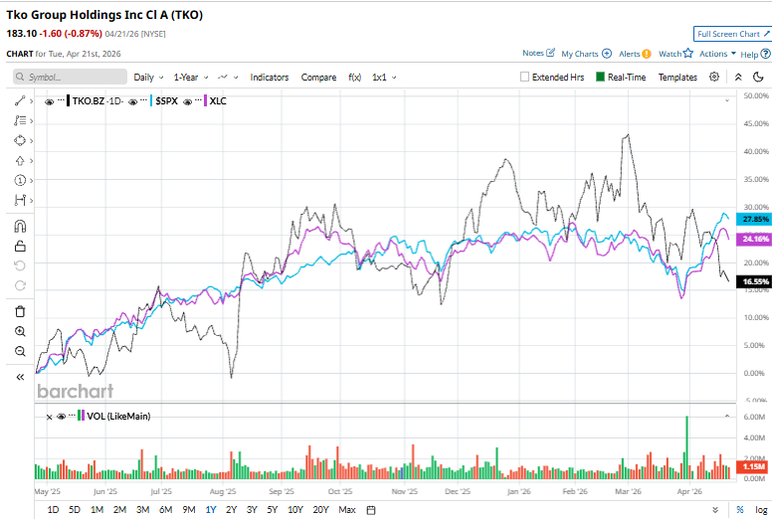Undo the last chart action

coord(20,265)
